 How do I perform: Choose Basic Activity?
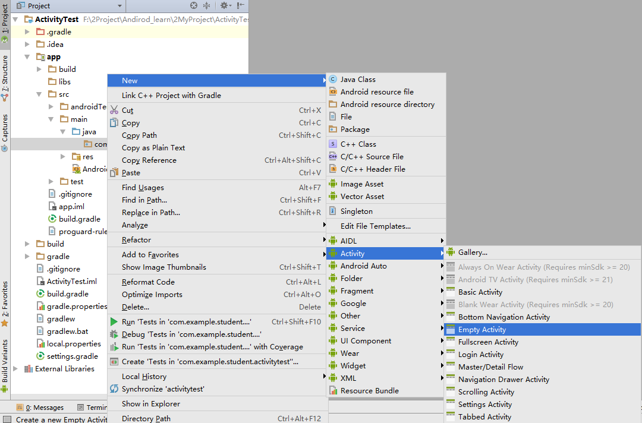(x=543, y=292)
